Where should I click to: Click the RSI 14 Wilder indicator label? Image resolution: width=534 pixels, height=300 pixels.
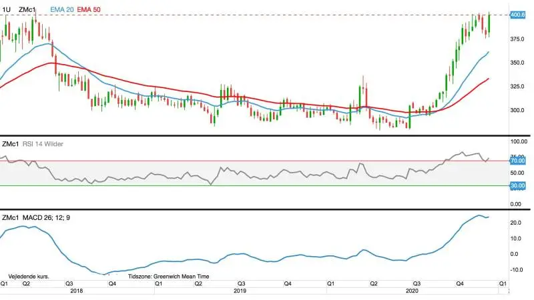(x=43, y=144)
